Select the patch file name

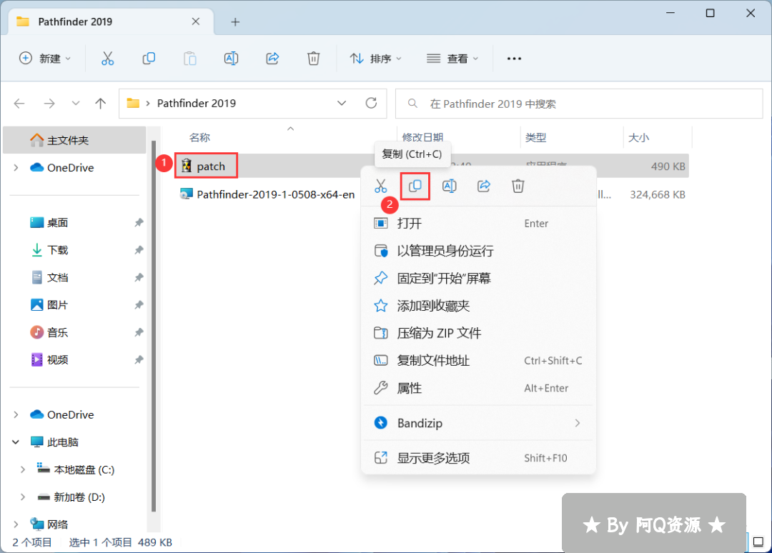(x=211, y=166)
